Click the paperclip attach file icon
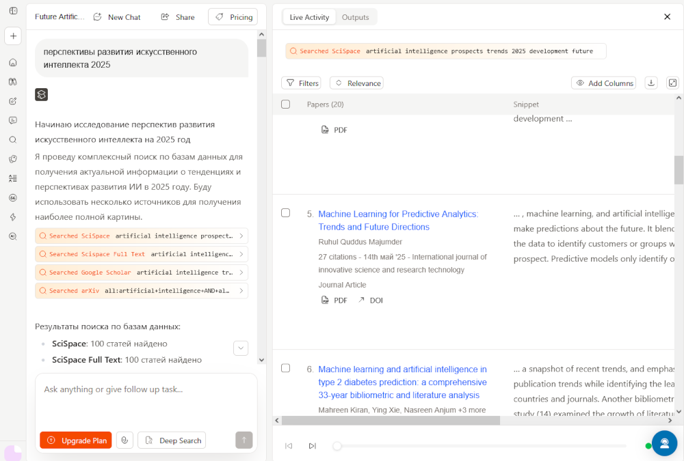This screenshot has height=461, width=684. click(x=124, y=441)
